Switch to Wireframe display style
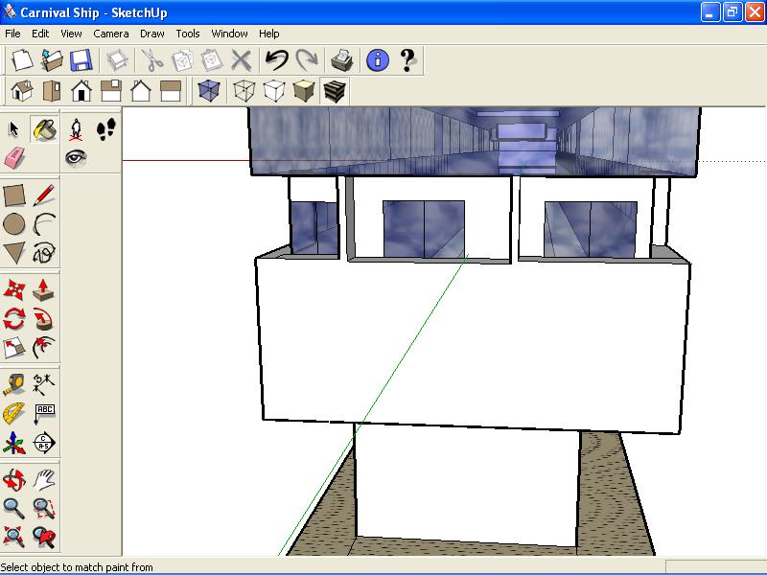The width and height of the screenshot is (767, 575). 244,90
